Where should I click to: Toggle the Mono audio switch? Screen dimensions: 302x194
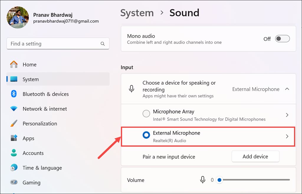tap(282, 39)
